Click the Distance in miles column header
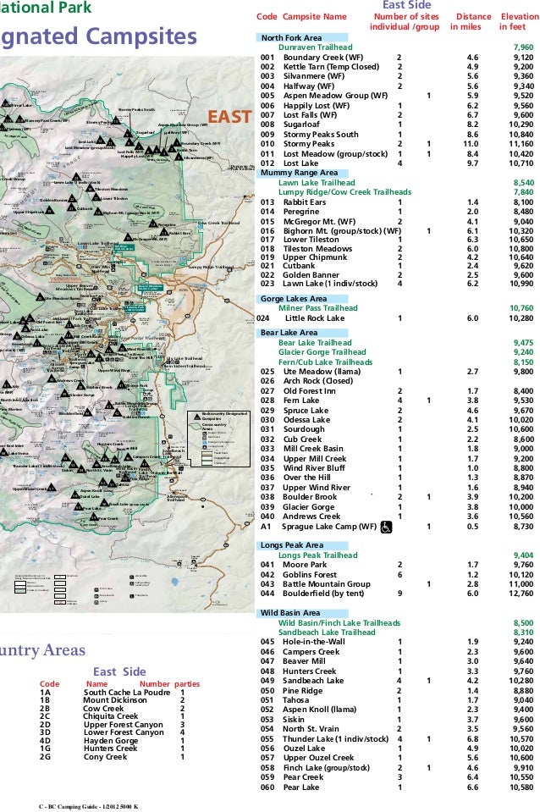 (471, 22)
